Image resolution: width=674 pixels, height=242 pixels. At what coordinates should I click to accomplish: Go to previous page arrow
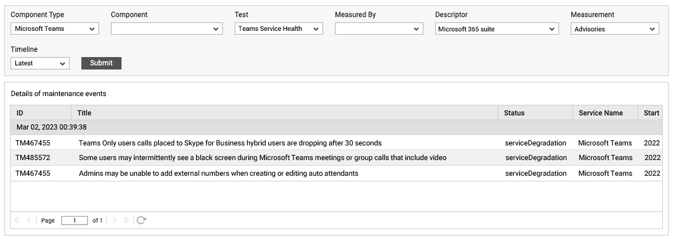(x=29, y=221)
